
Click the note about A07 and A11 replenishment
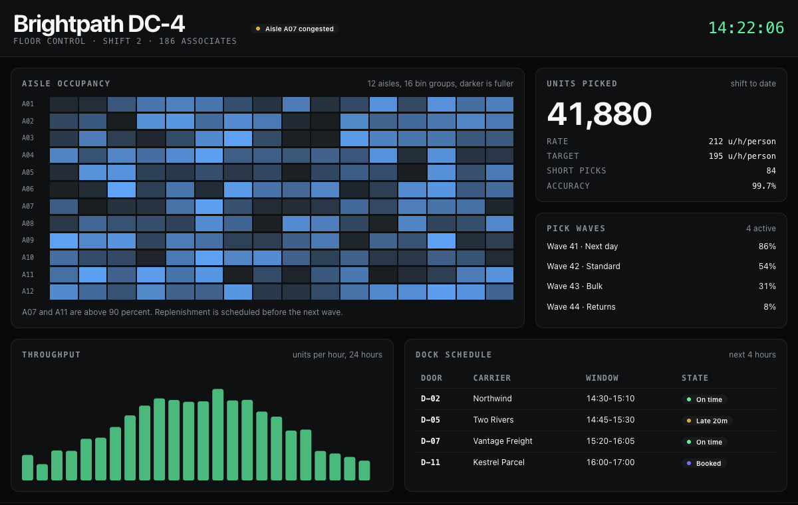[182, 312]
